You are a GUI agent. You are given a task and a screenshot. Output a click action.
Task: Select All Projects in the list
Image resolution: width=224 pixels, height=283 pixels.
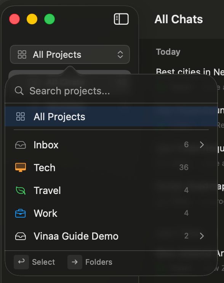click(x=111, y=116)
